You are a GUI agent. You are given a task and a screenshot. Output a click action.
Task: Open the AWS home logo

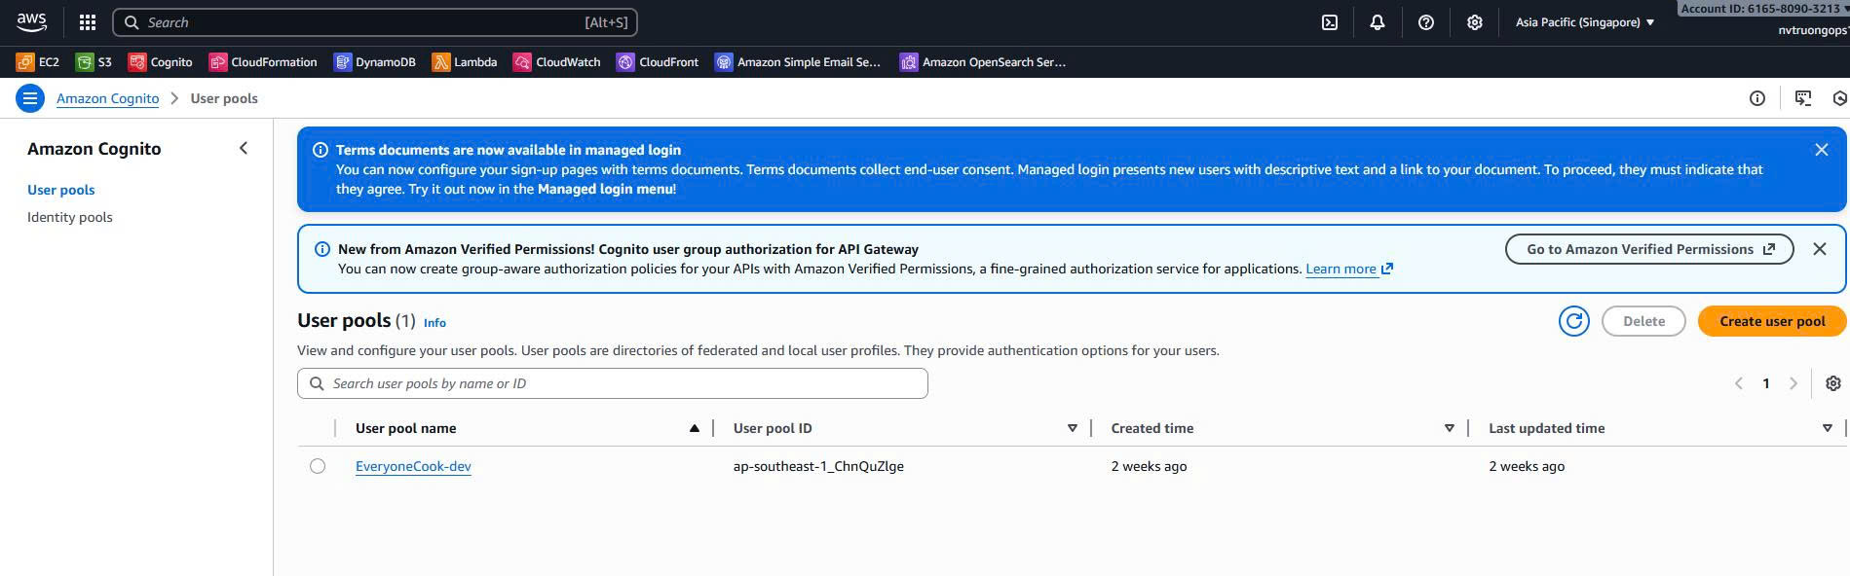[x=31, y=21]
